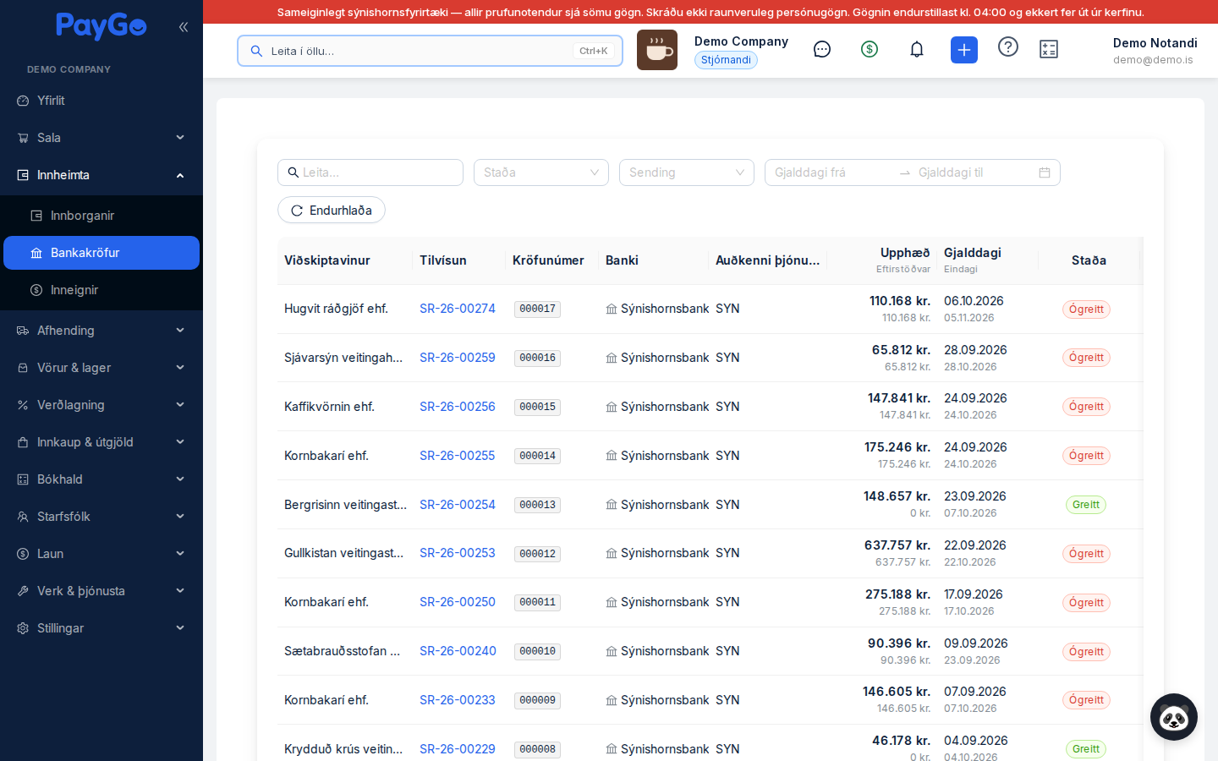This screenshot has width=1218, height=761.
Task: Click the Endurhlaða reload button
Action: tap(332, 211)
